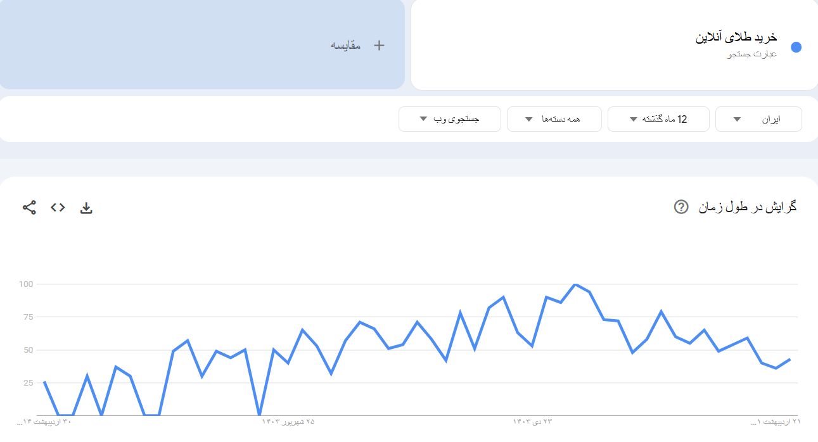Click the help question mark icon

pos(681,207)
